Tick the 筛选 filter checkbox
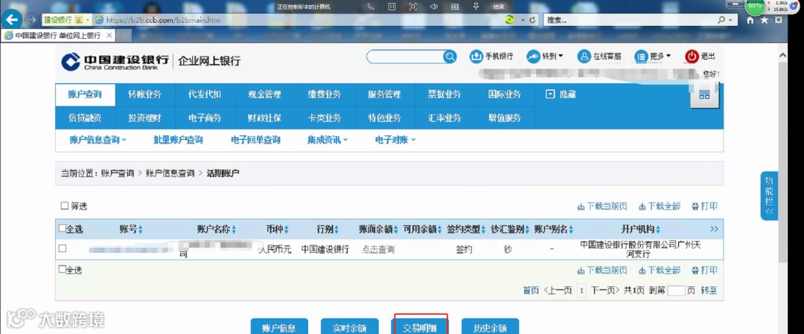This screenshot has height=334, width=804. (x=65, y=206)
